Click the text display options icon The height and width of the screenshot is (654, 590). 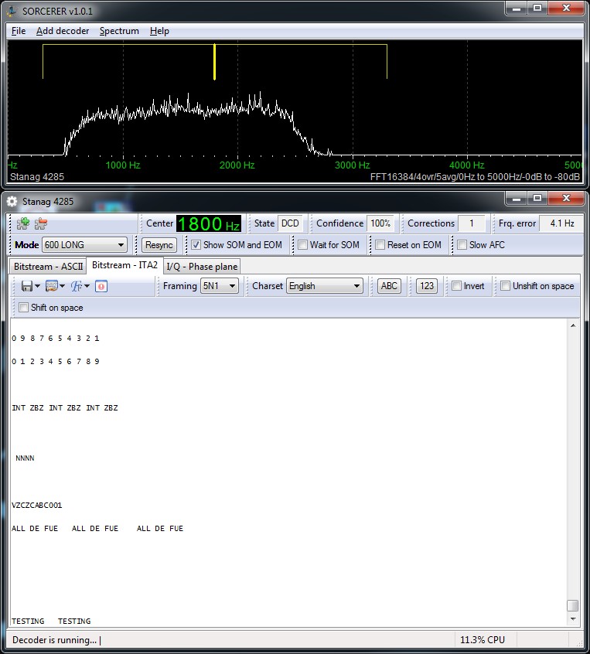pos(53,286)
